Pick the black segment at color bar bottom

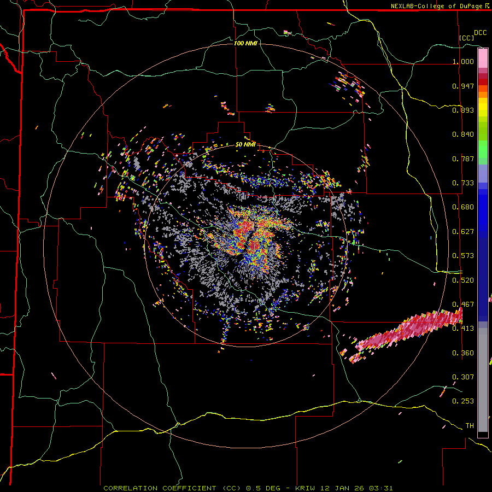tap(483, 435)
